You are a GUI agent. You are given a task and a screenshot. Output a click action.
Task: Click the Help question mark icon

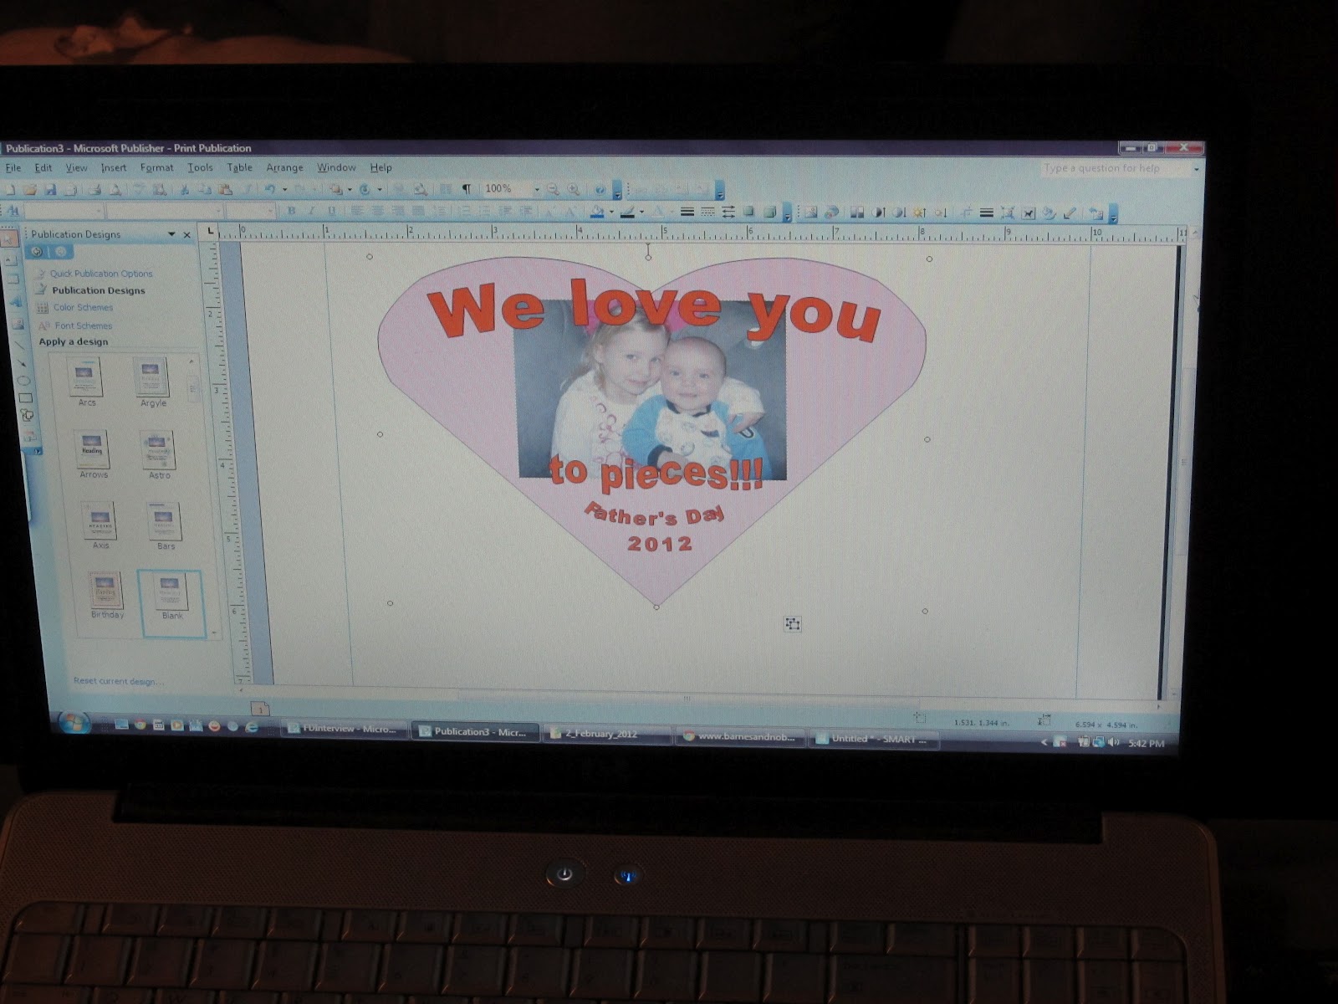click(600, 190)
